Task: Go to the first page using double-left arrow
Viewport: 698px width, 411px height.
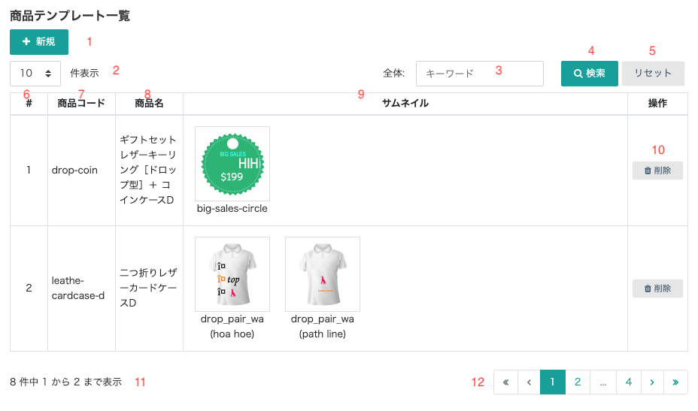Action: click(x=505, y=382)
